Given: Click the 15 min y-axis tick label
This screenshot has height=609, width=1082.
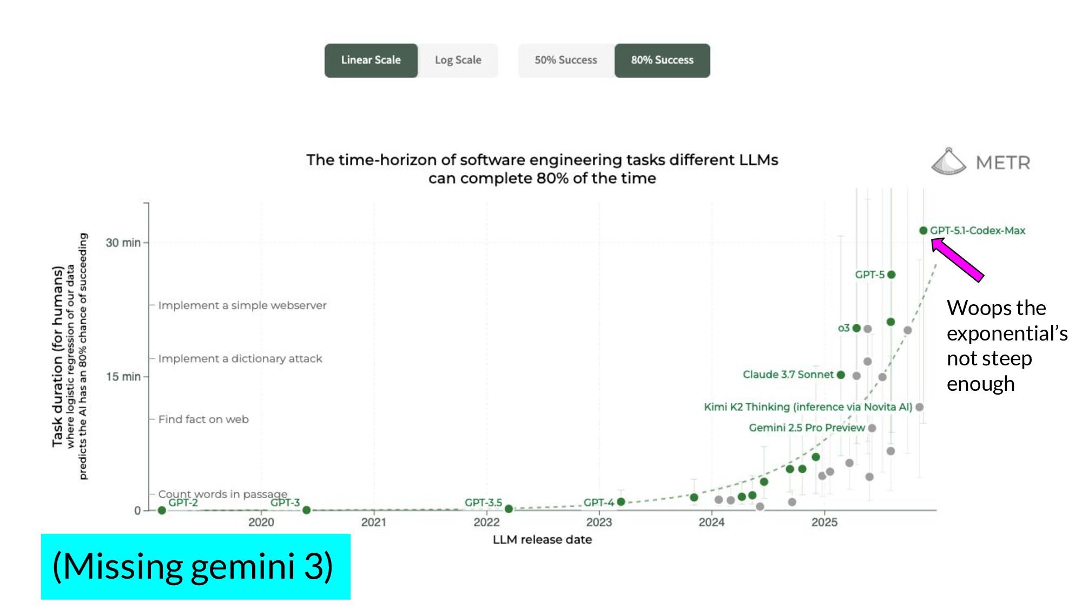Looking at the screenshot, I should (x=123, y=377).
